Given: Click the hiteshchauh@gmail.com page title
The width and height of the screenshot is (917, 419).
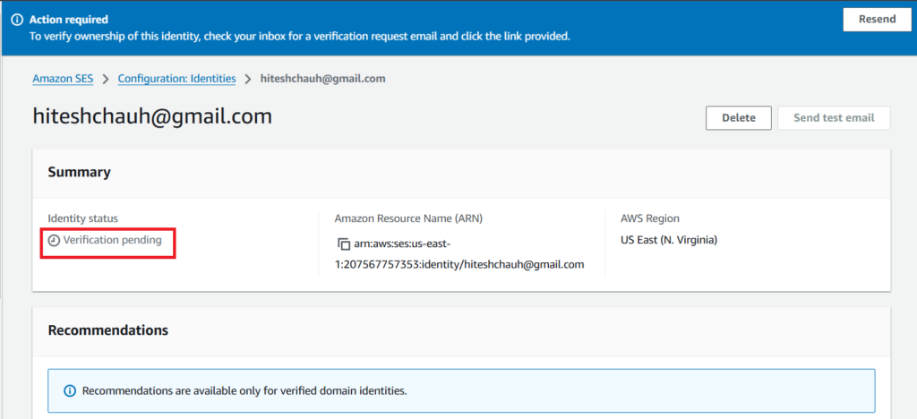Looking at the screenshot, I should coord(152,116).
